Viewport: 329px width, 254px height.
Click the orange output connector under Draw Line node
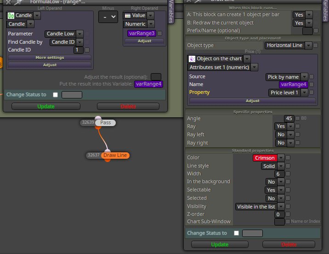108,160
